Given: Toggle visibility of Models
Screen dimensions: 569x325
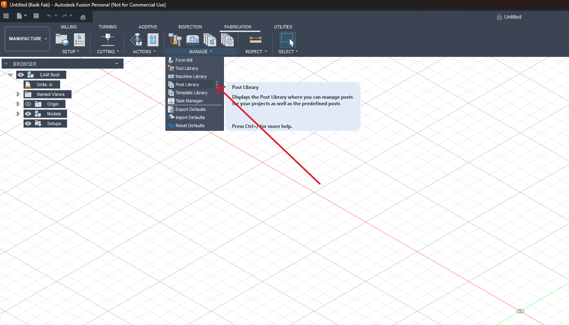Looking at the screenshot, I should 28,114.
